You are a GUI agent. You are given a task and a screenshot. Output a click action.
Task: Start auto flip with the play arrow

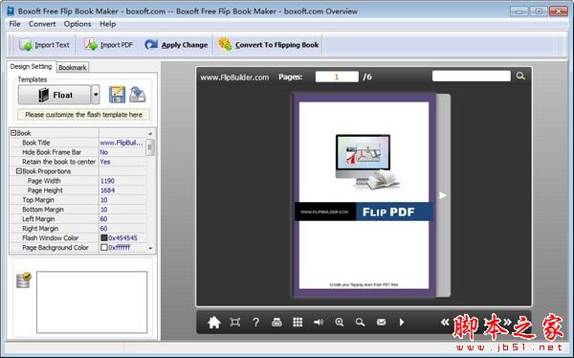click(x=402, y=322)
